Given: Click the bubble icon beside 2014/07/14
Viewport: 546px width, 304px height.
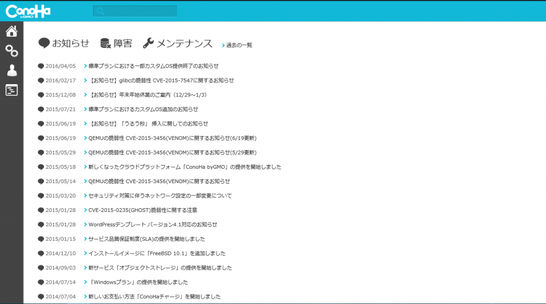Looking at the screenshot, I should coord(41,282).
